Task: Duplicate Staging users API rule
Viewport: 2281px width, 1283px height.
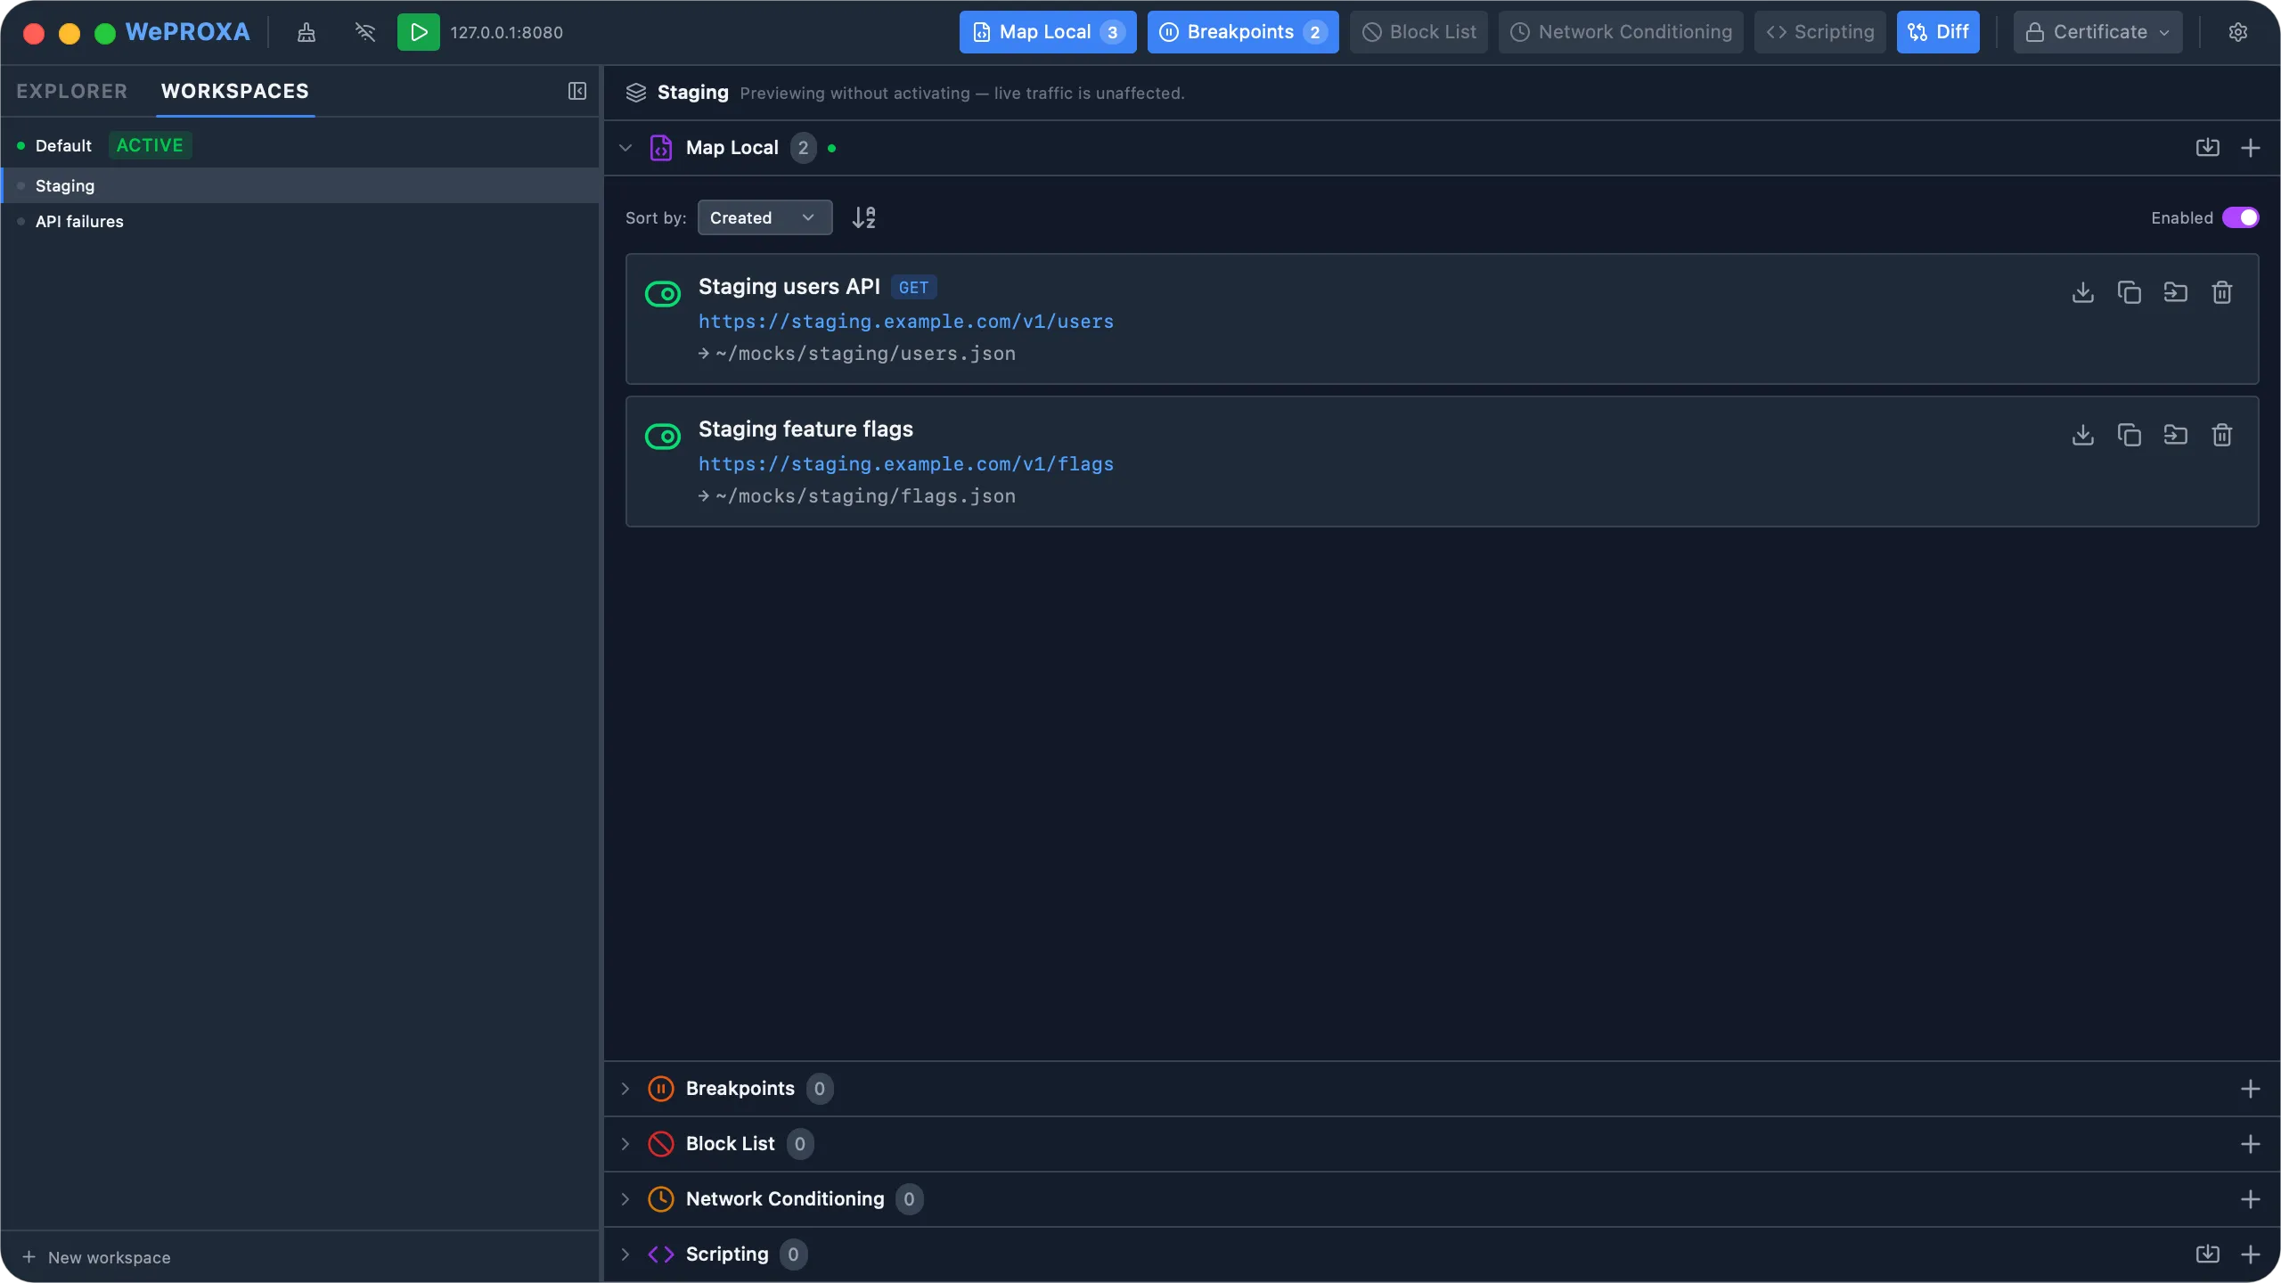Action: (x=2129, y=292)
